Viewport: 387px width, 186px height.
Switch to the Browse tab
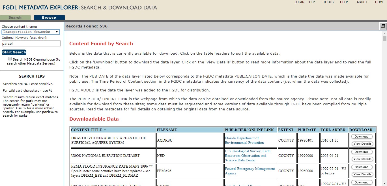[49, 18]
